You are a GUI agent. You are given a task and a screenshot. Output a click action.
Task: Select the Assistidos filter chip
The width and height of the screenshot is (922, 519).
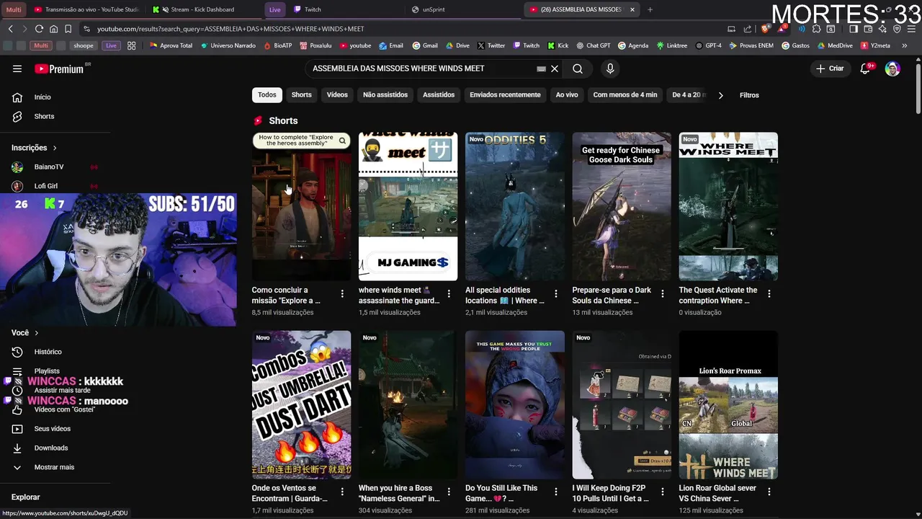[x=439, y=95]
